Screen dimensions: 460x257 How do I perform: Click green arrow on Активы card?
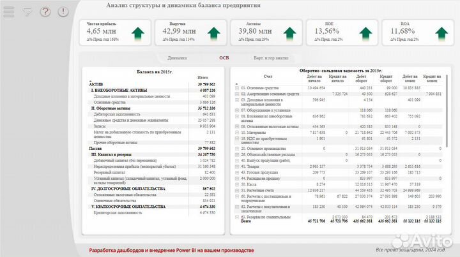(290, 33)
